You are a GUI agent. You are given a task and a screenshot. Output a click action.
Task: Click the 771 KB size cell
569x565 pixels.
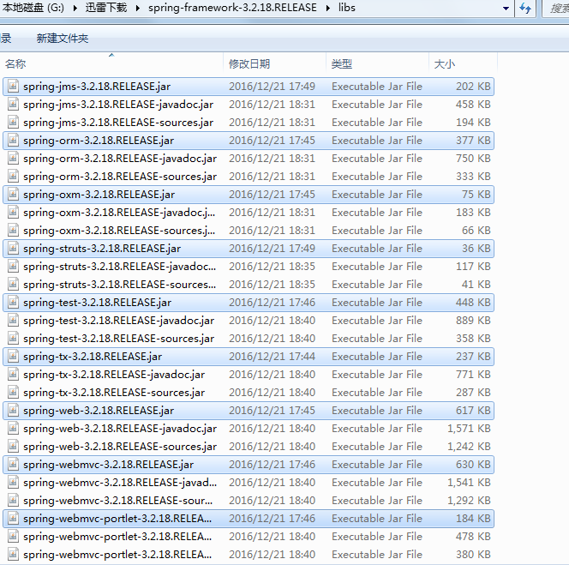click(x=473, y=375)
